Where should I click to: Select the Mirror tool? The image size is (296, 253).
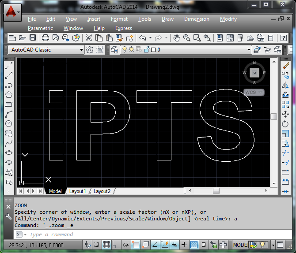[285, 85]
